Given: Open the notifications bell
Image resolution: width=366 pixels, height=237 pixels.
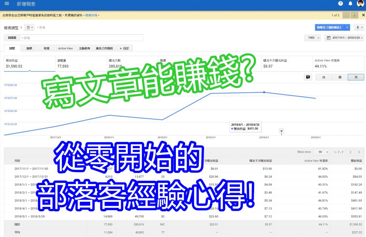Looking at the screenshot, I should click(350, 4).
